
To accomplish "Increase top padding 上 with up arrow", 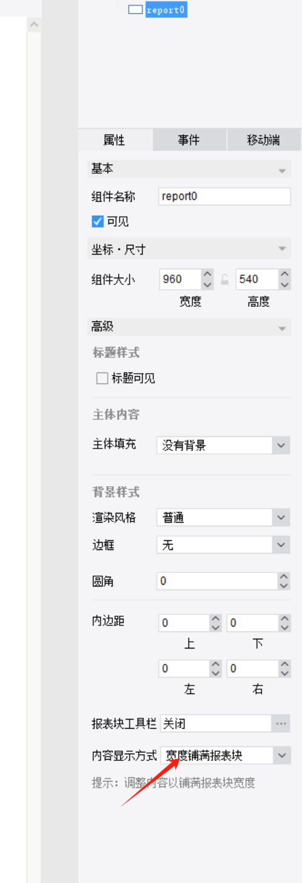I will (216, 619).
